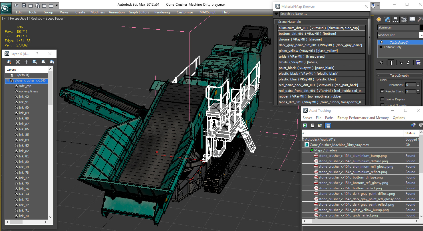Switch Asset Tracking to Table View icon

[x=328, y=125]
